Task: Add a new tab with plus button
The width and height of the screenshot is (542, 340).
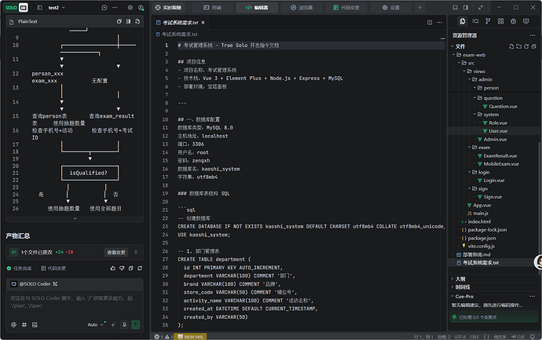Action: coord(419,8)
